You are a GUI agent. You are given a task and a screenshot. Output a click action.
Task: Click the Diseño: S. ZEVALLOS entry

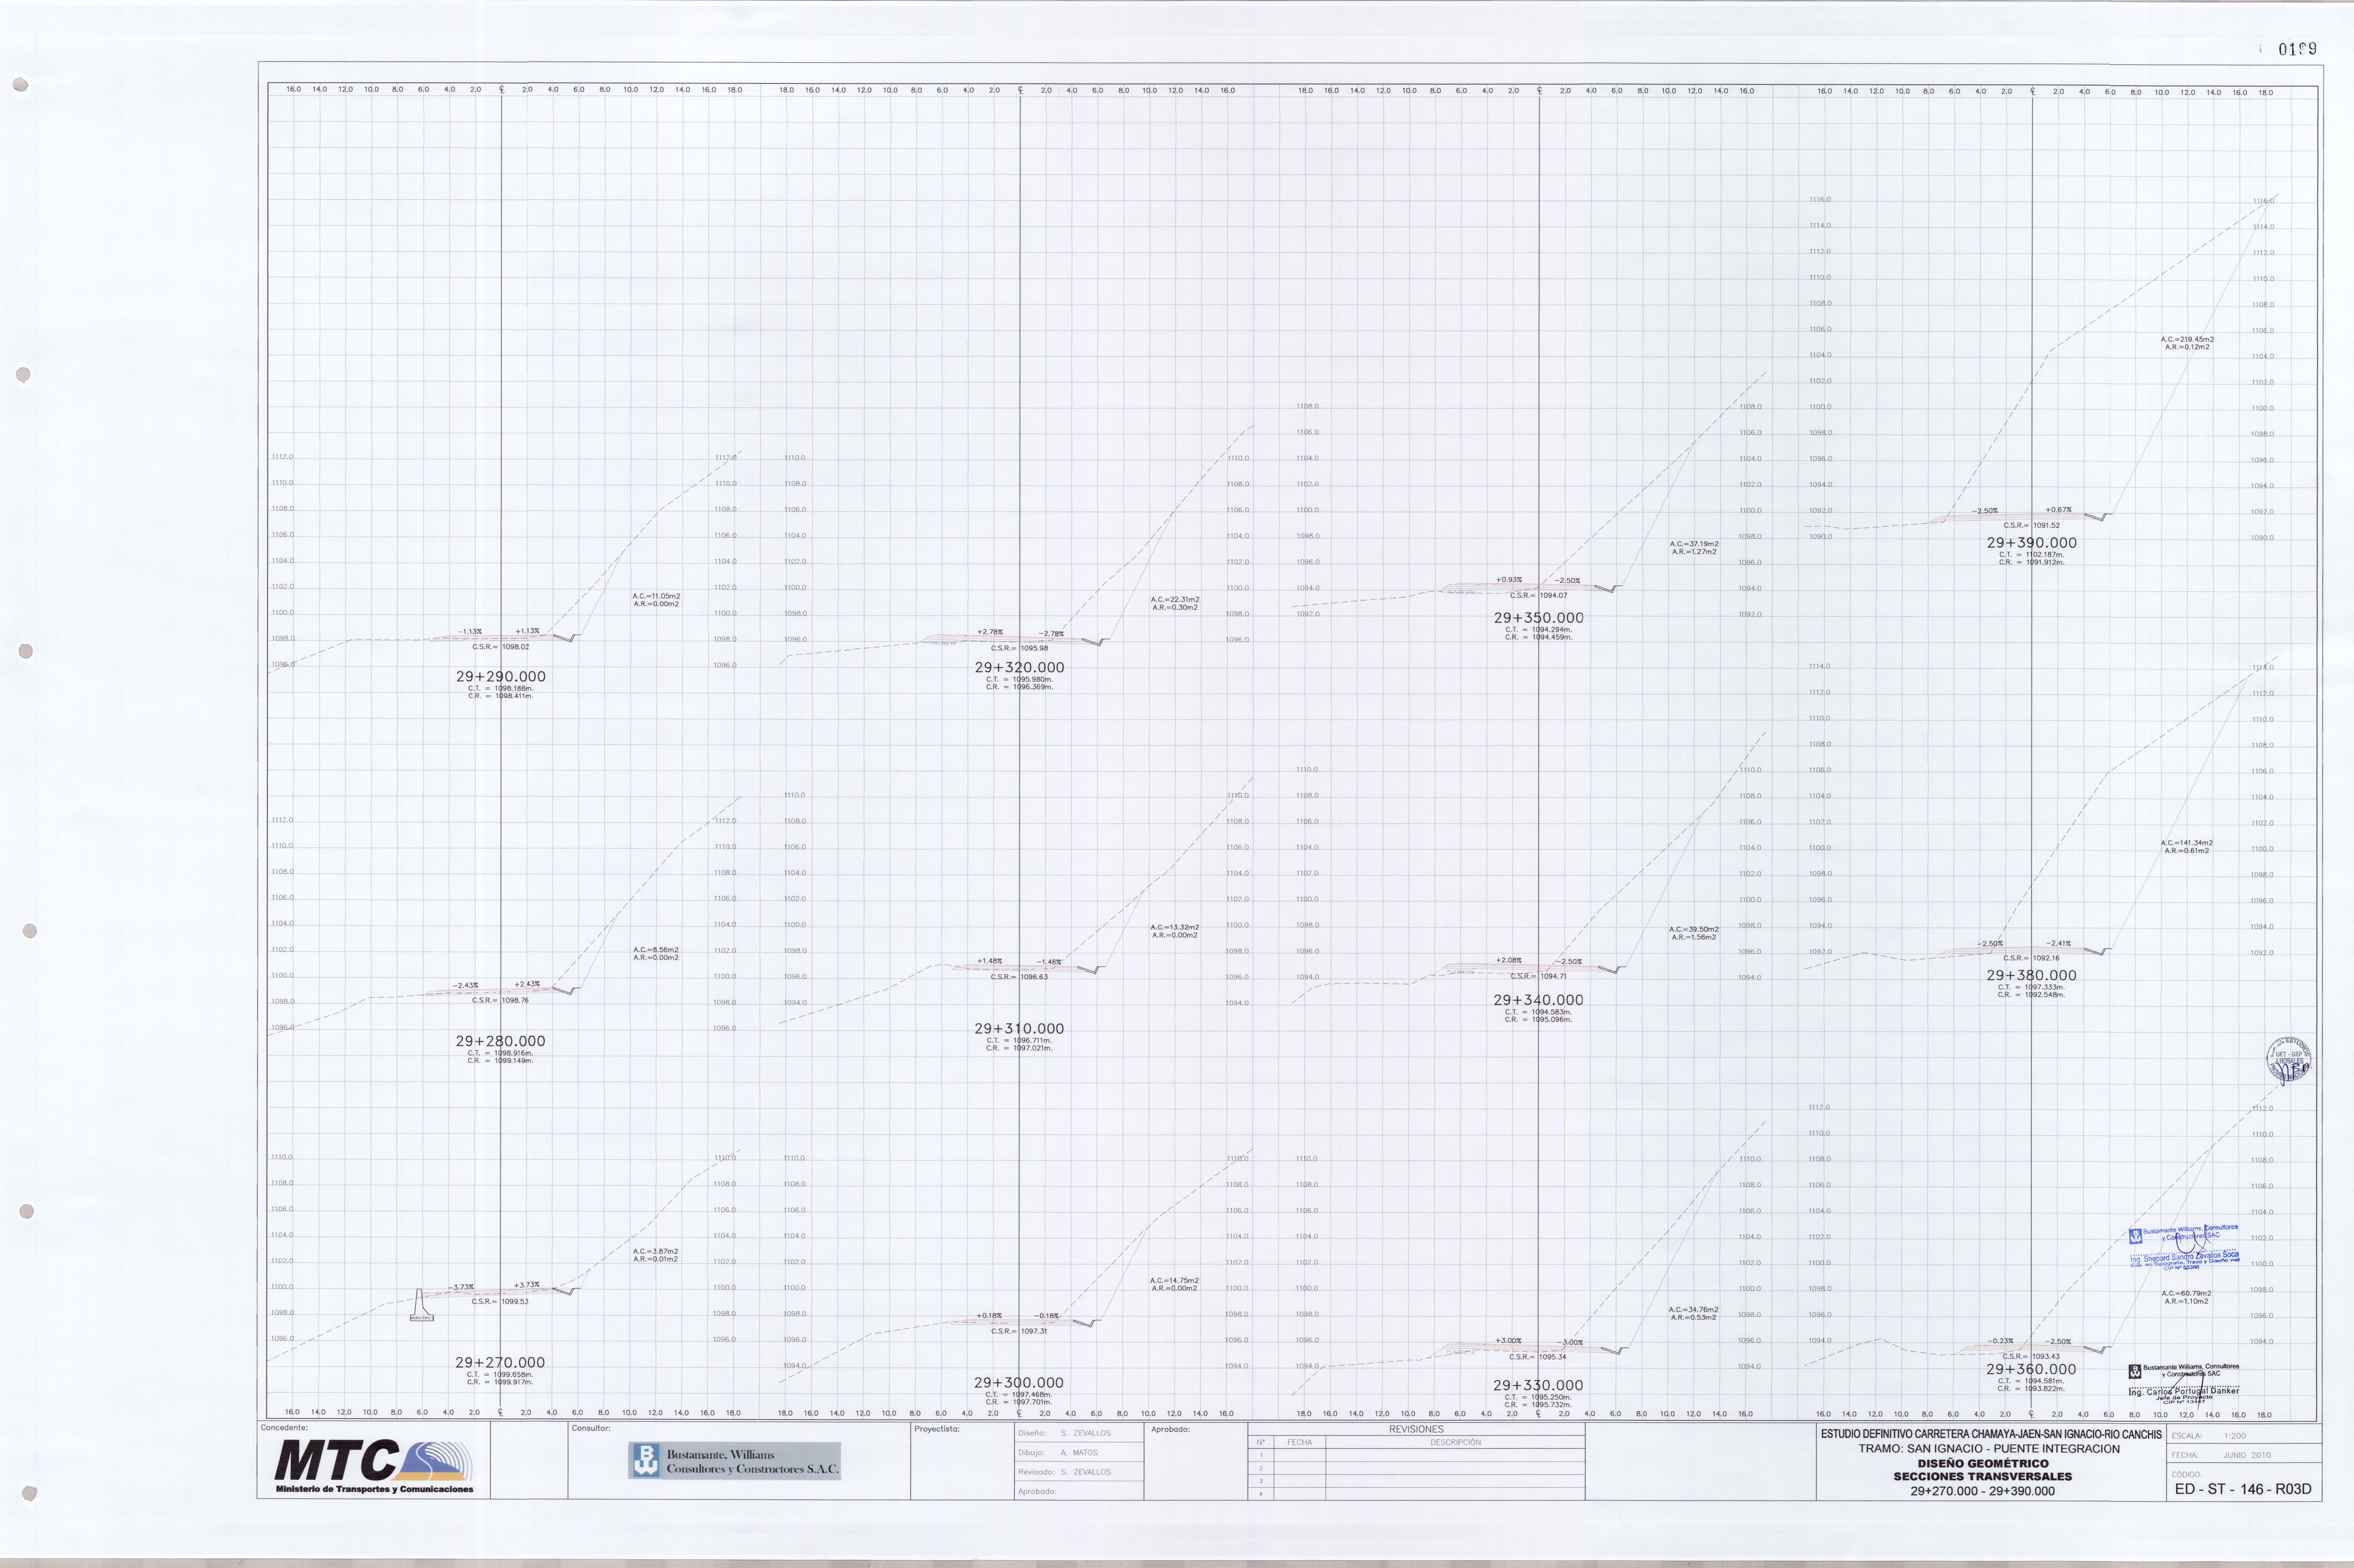coord(1064,1433)
